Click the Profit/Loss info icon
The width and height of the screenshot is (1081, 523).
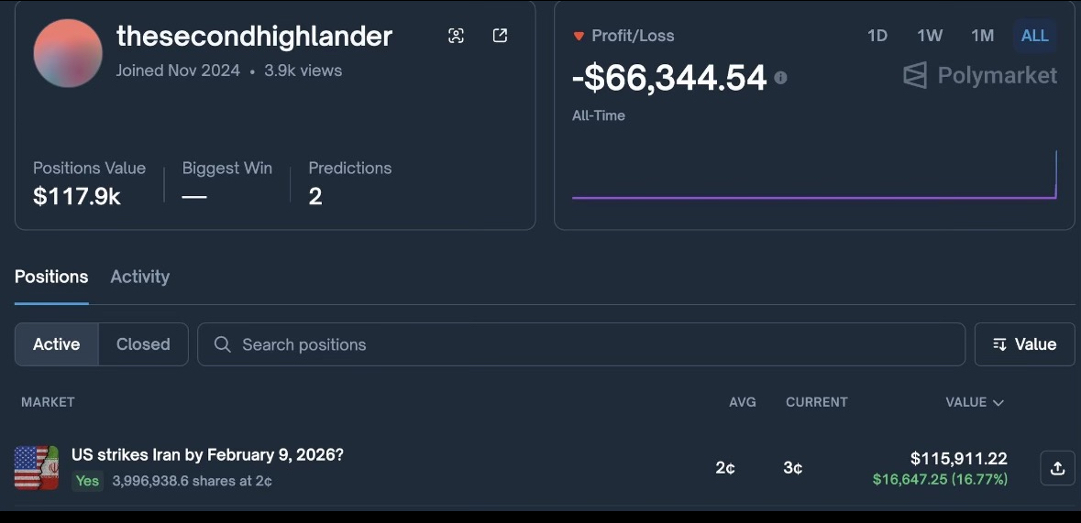[x=780, y=78]
